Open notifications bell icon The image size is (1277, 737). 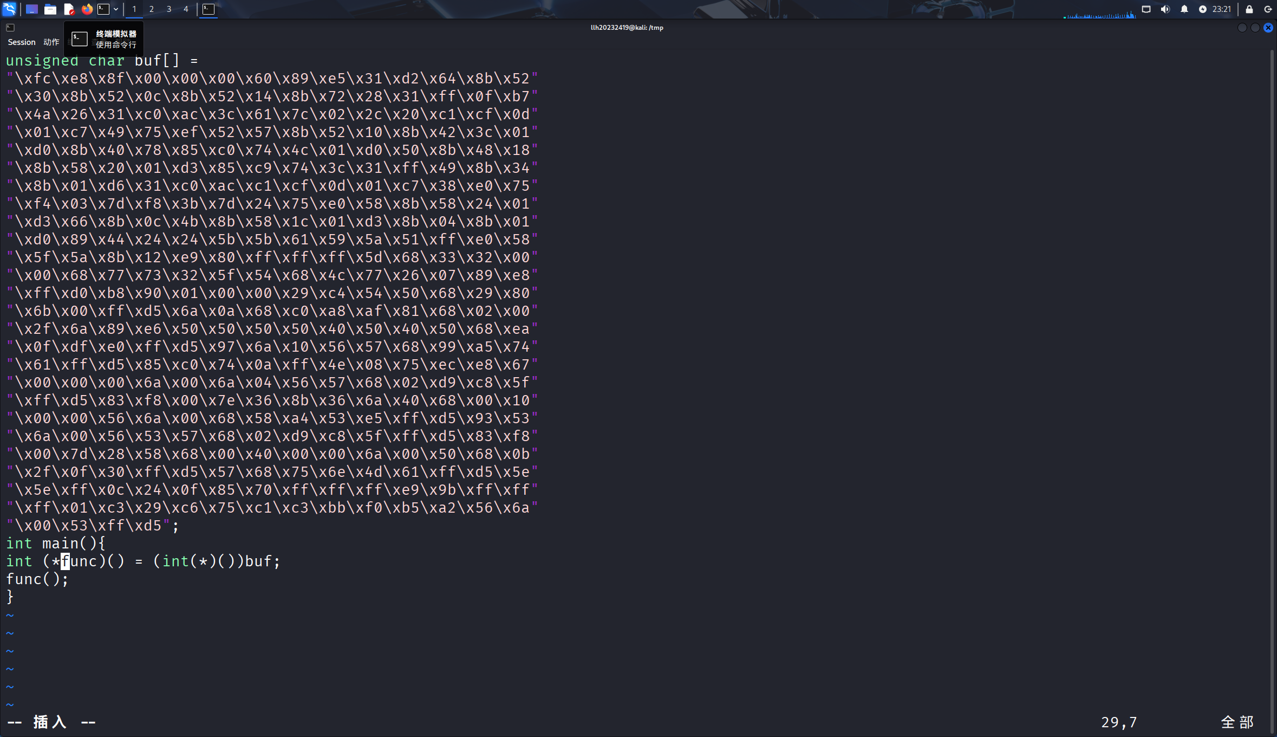pyautogui.click(x=1184, y=9)
